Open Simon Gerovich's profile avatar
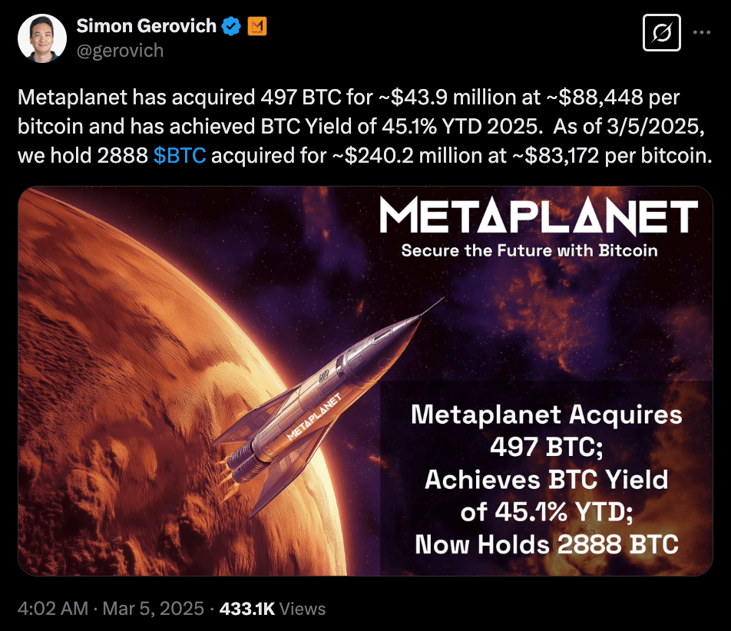The image size is (731, 631). pos(41,37)
